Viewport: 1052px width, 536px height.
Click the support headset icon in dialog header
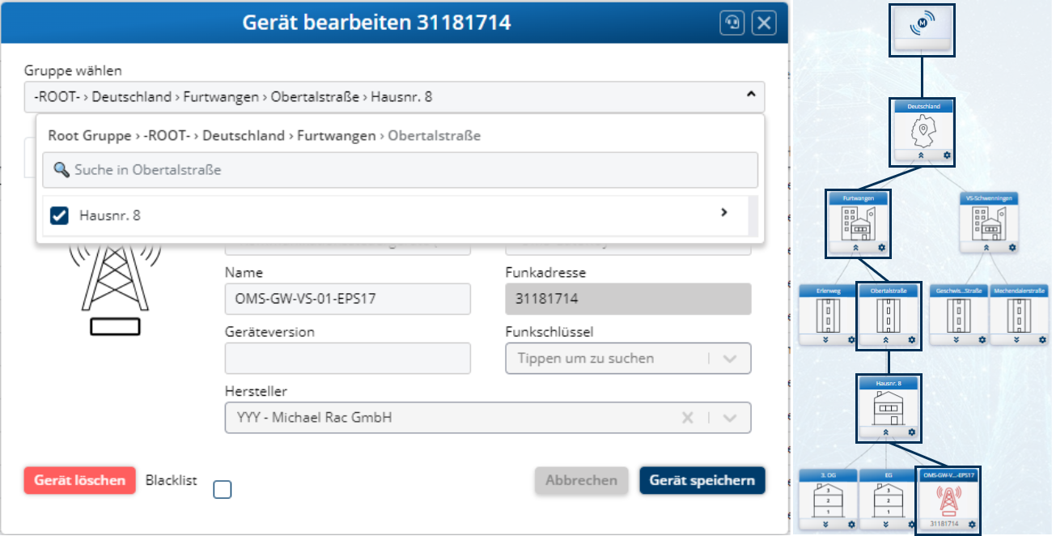[732, 23]
